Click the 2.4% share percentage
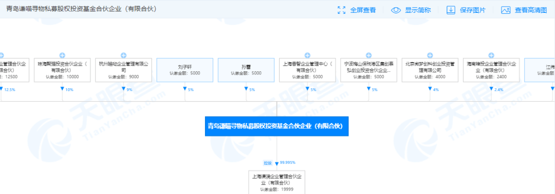Image resolution: width=555 pixels, height=194 pixels. pyautogui.click(x=498, y=90)
